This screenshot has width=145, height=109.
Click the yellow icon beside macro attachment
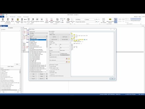(69, 62)
